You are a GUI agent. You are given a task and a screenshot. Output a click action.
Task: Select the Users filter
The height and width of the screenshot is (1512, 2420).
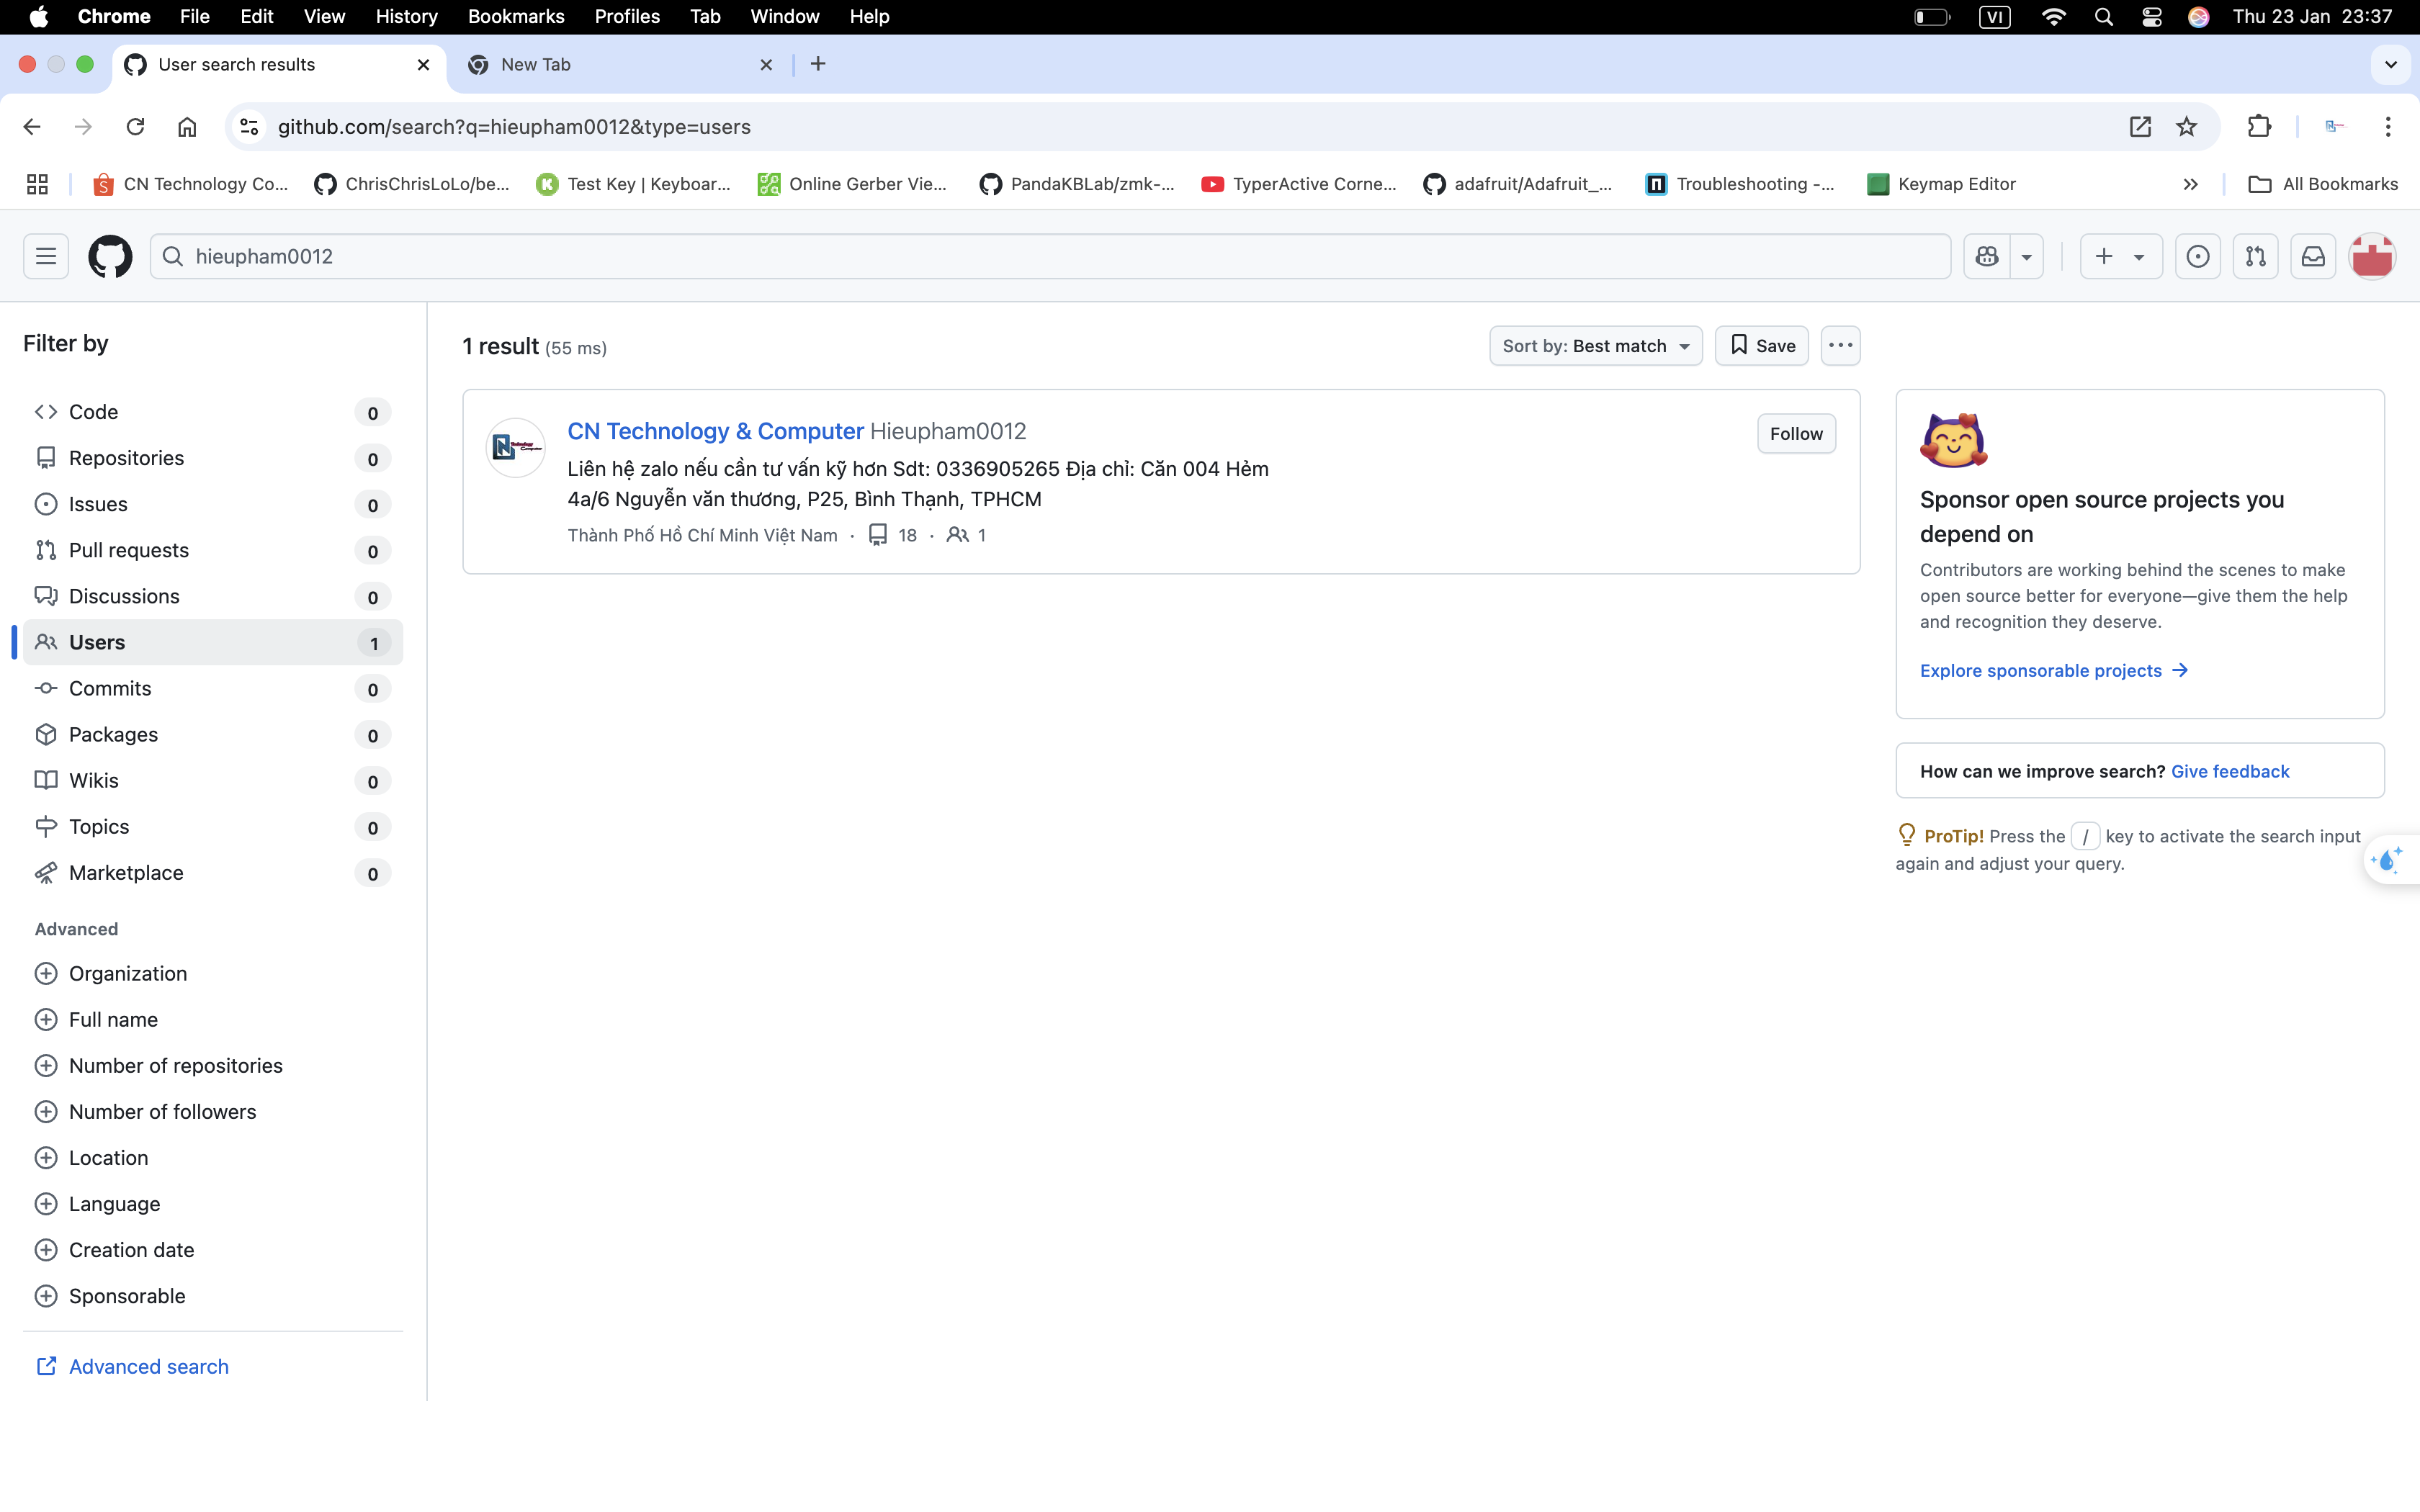212,642
